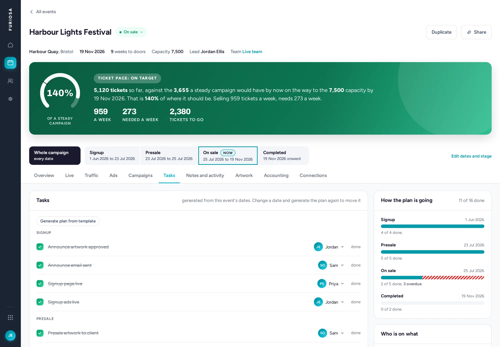The height and width of the screenshot is (347, 500).
Task: Open the Connections tab
Action: (313, 175)
